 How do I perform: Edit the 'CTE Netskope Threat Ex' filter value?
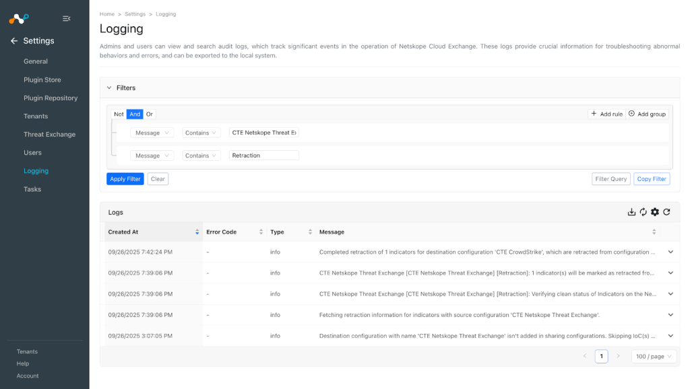[264, 133]
